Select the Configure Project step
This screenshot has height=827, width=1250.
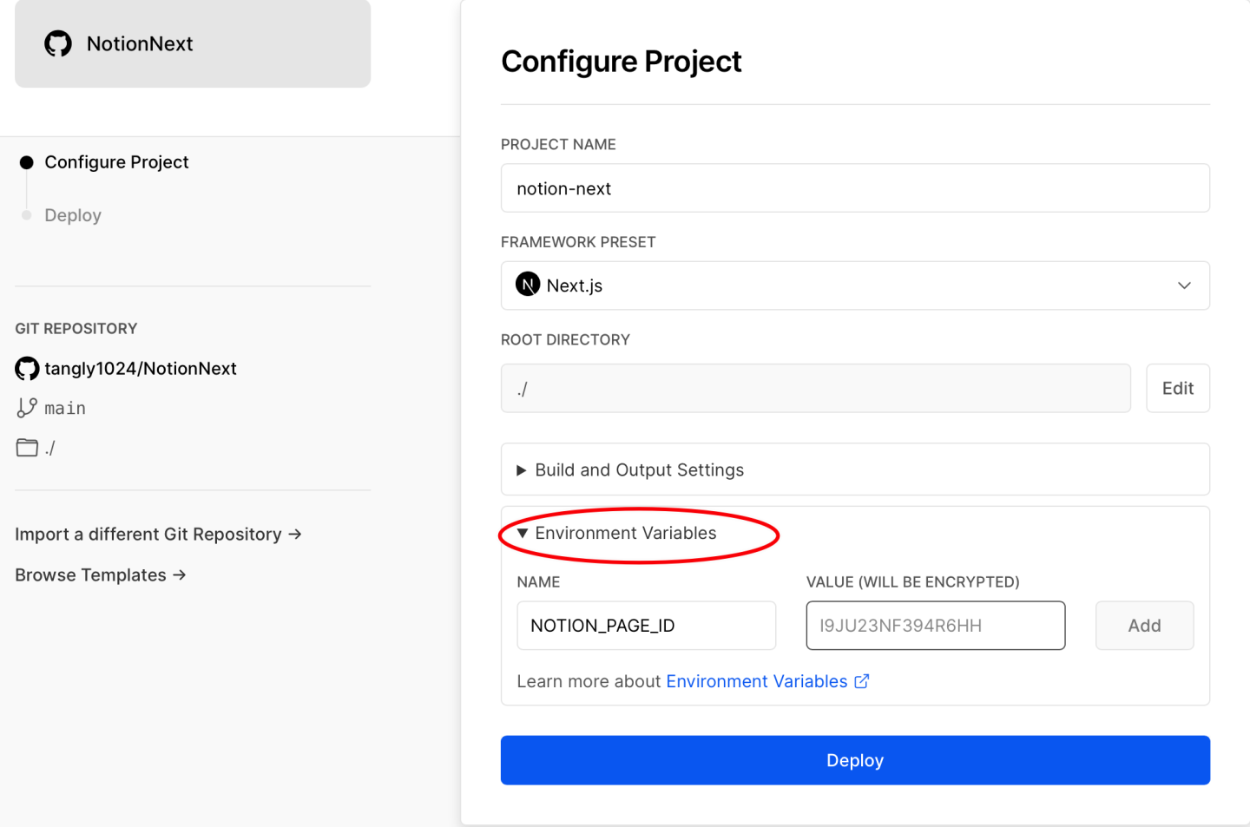pyautogui.click(x=116, y=162)
